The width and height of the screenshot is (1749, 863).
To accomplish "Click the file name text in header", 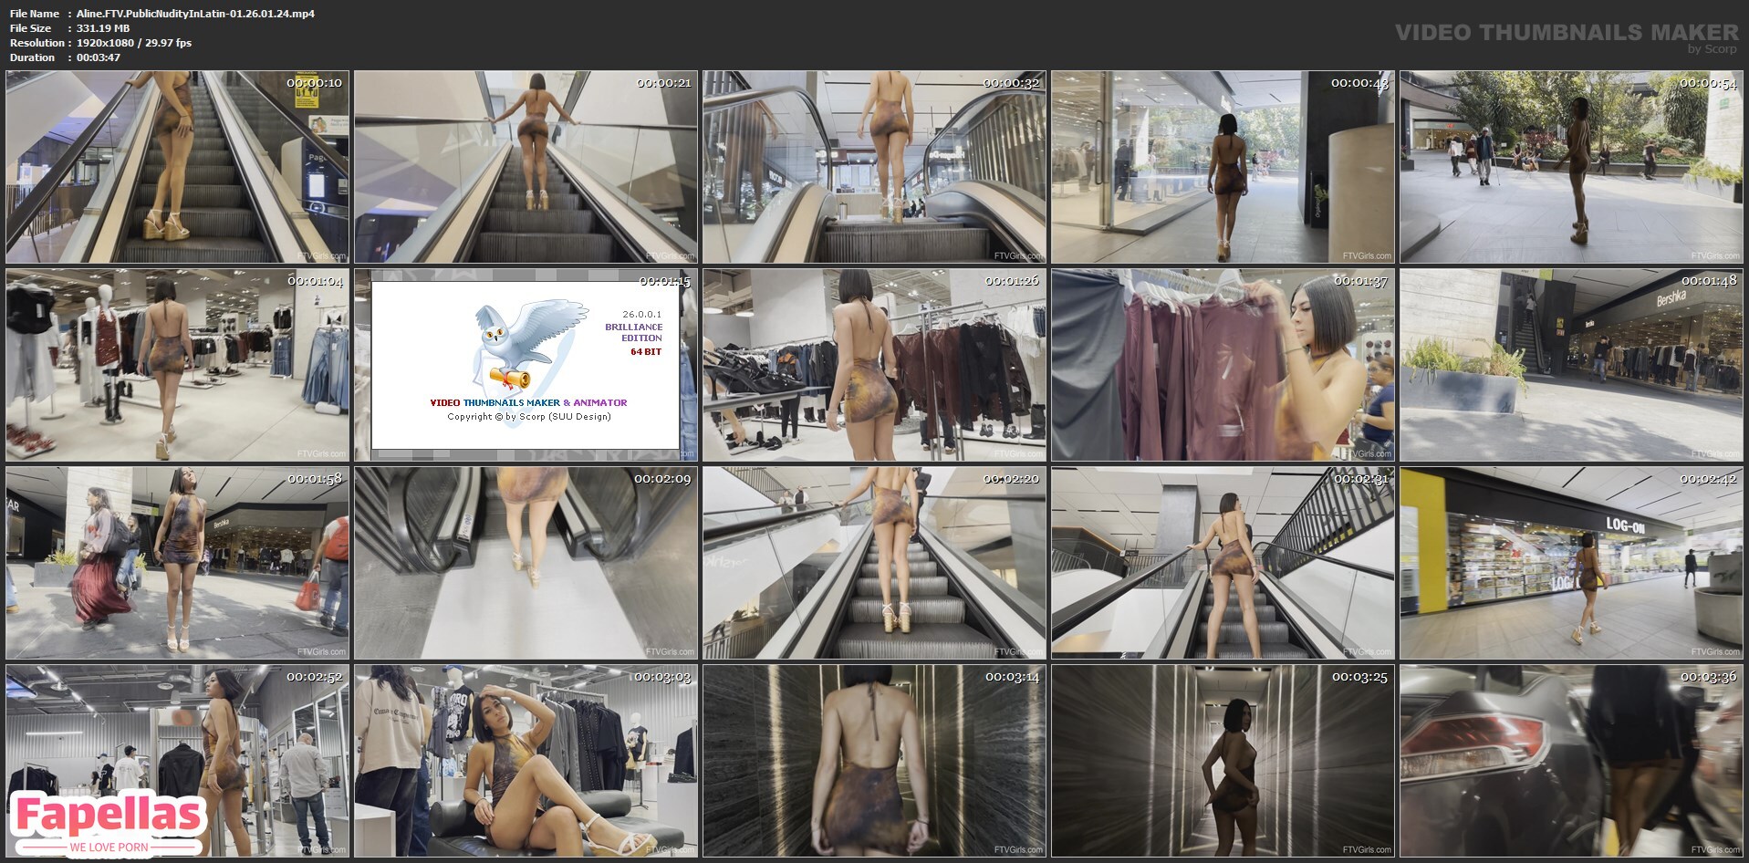I will (195, 14).
